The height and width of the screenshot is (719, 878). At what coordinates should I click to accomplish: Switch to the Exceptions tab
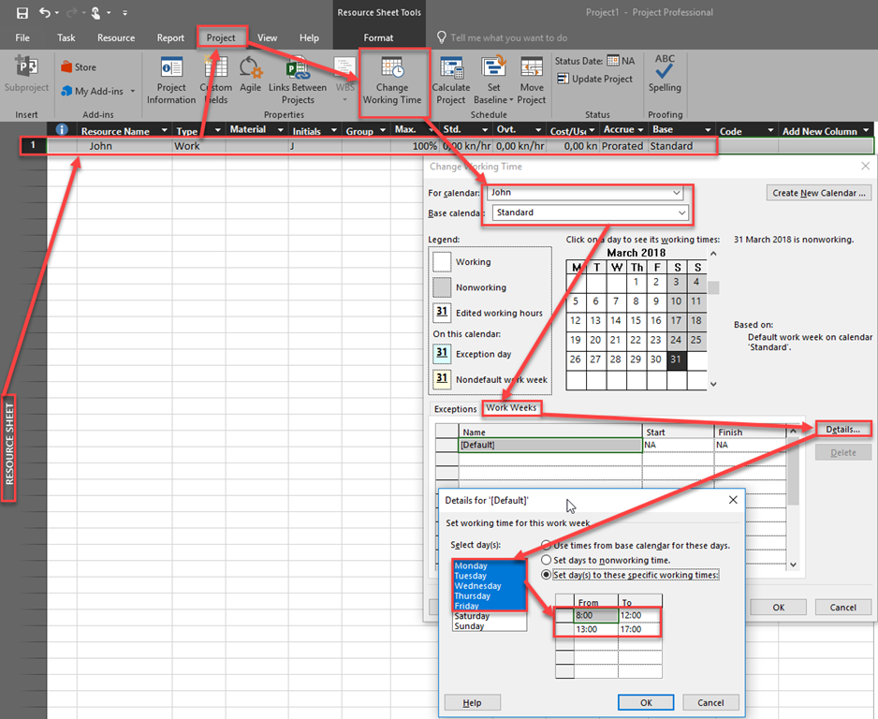click(455, 409)
